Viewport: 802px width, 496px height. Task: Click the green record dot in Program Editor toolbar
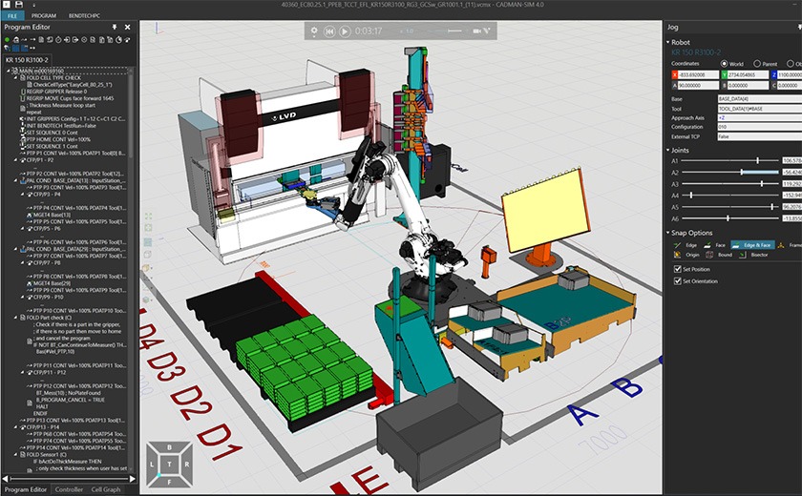click(7, 40)
